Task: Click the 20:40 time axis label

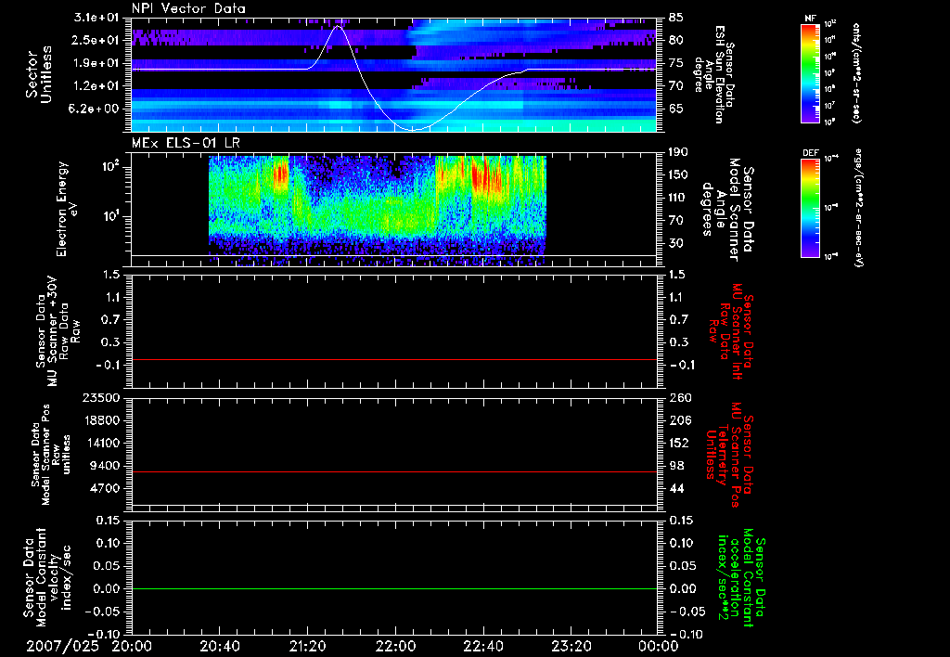Action: [219, 646]
